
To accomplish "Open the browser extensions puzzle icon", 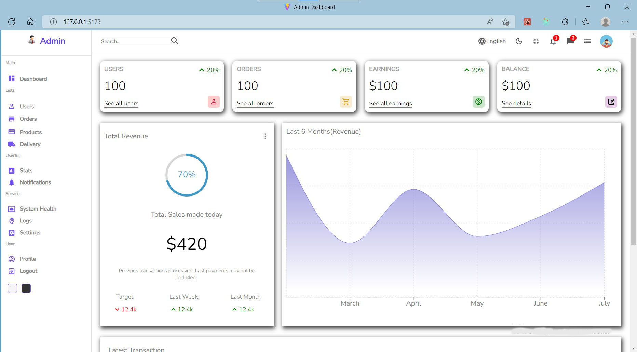I will point(565,22).
